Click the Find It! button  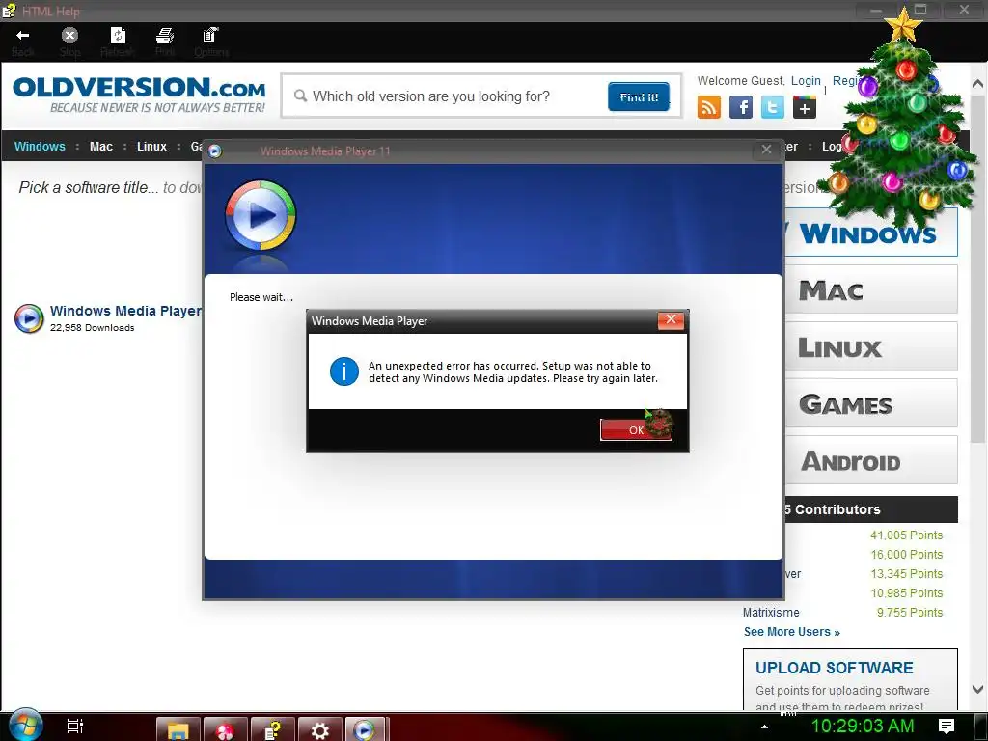click(x=639, y=96)
